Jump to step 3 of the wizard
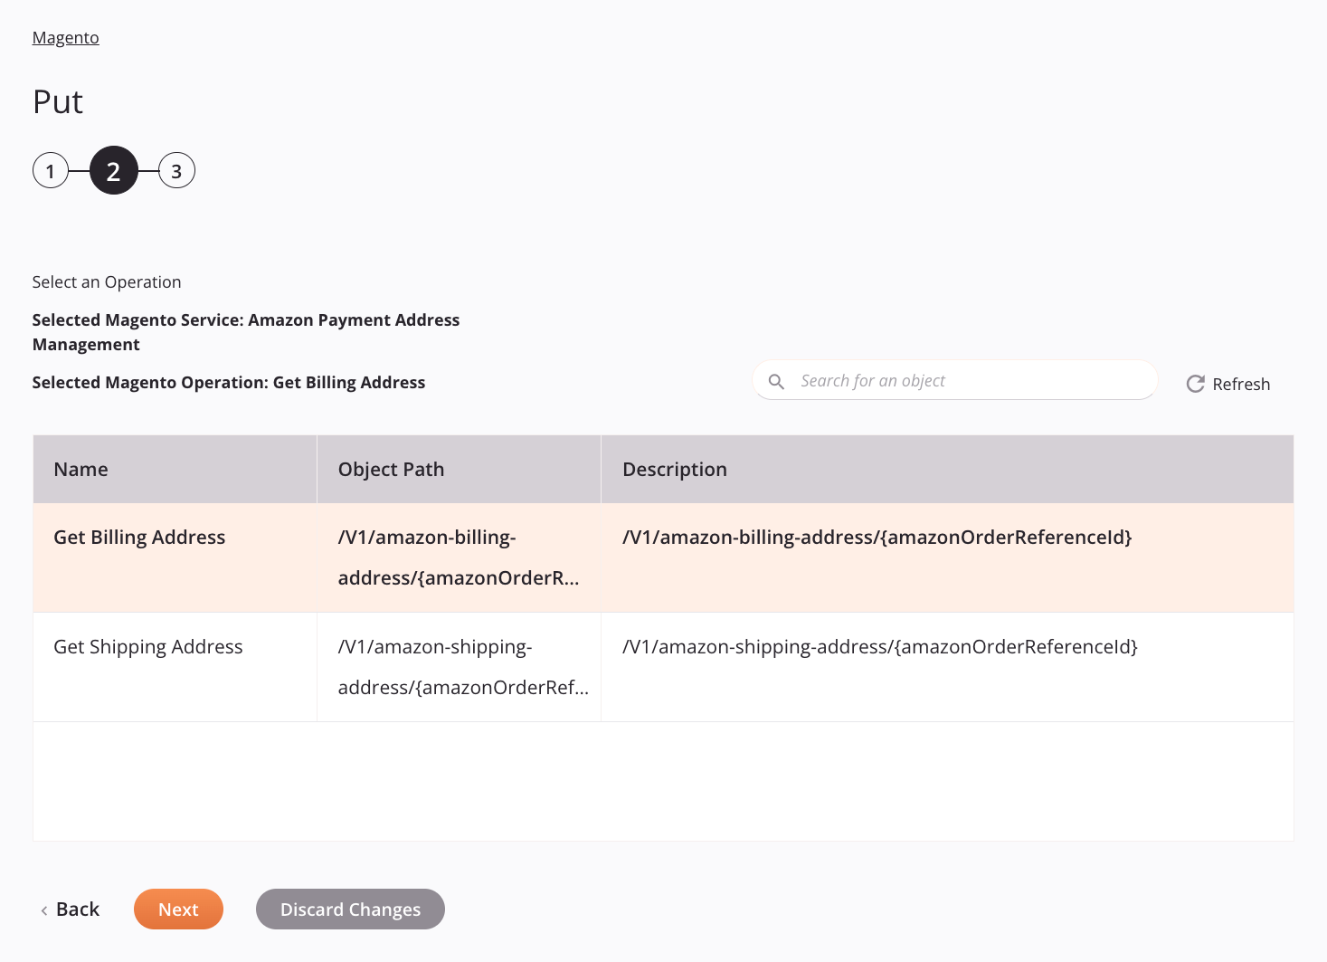Image resolution: width=1327 pixels, height=962 pixels. pyautogui.click(x=176, y=170)
